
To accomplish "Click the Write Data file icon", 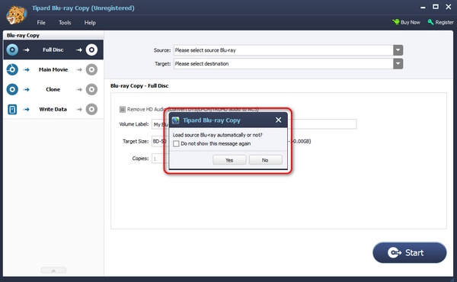I will coord(12,109).
